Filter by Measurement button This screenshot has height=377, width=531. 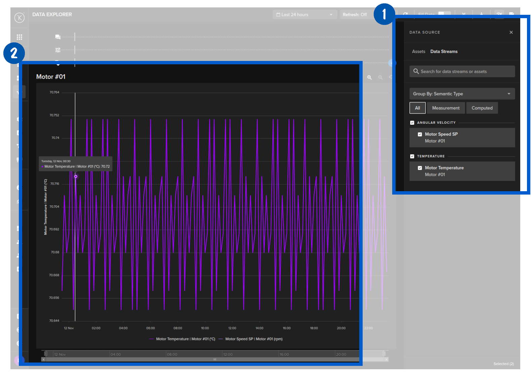(446, 108)
